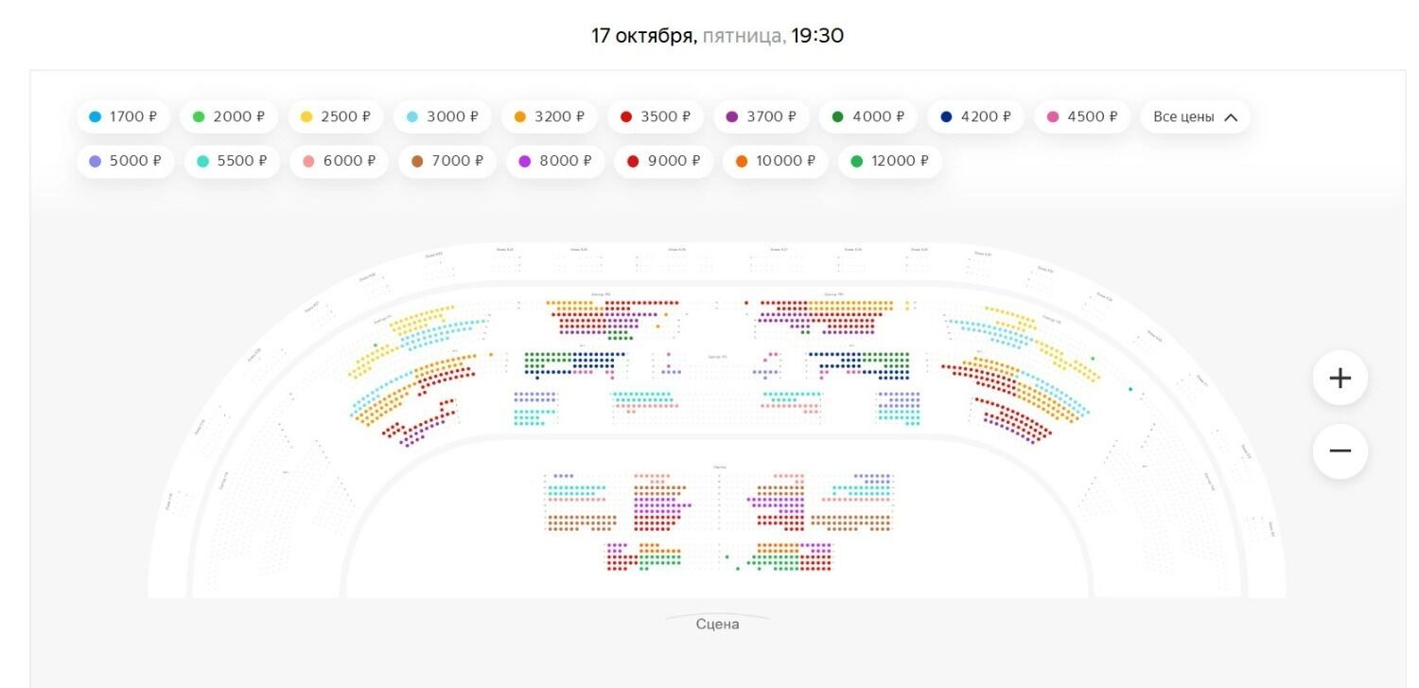Image resolution: width=1419 pixels, height=688 pixels.
Task: Show the most expensive 12000 ₽ seats
Action: pos(889,161)
